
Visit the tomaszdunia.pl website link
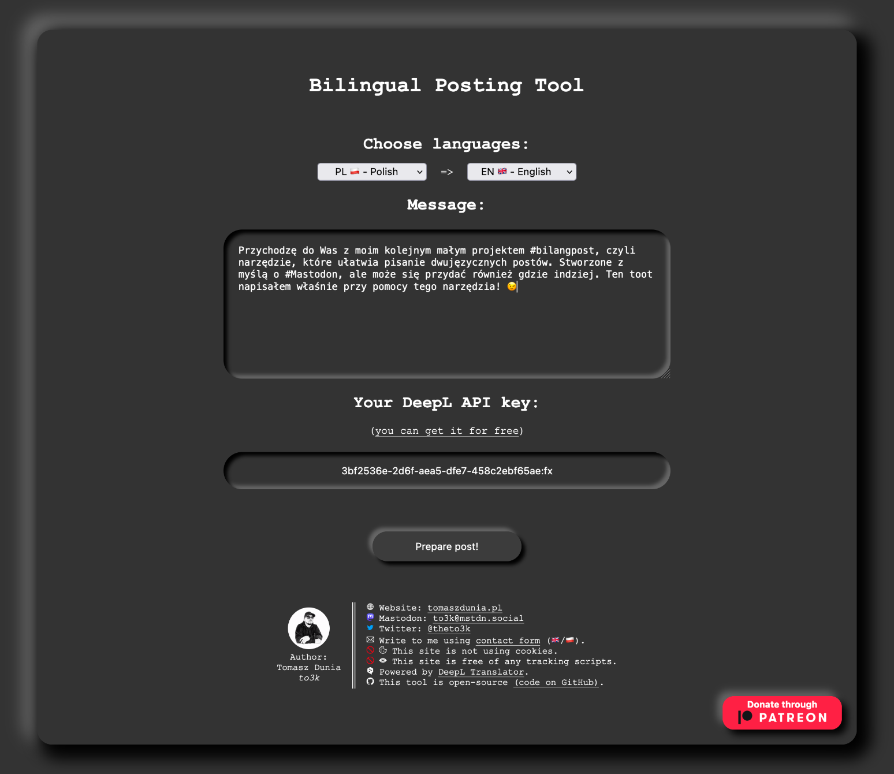[x=464, y=608]
